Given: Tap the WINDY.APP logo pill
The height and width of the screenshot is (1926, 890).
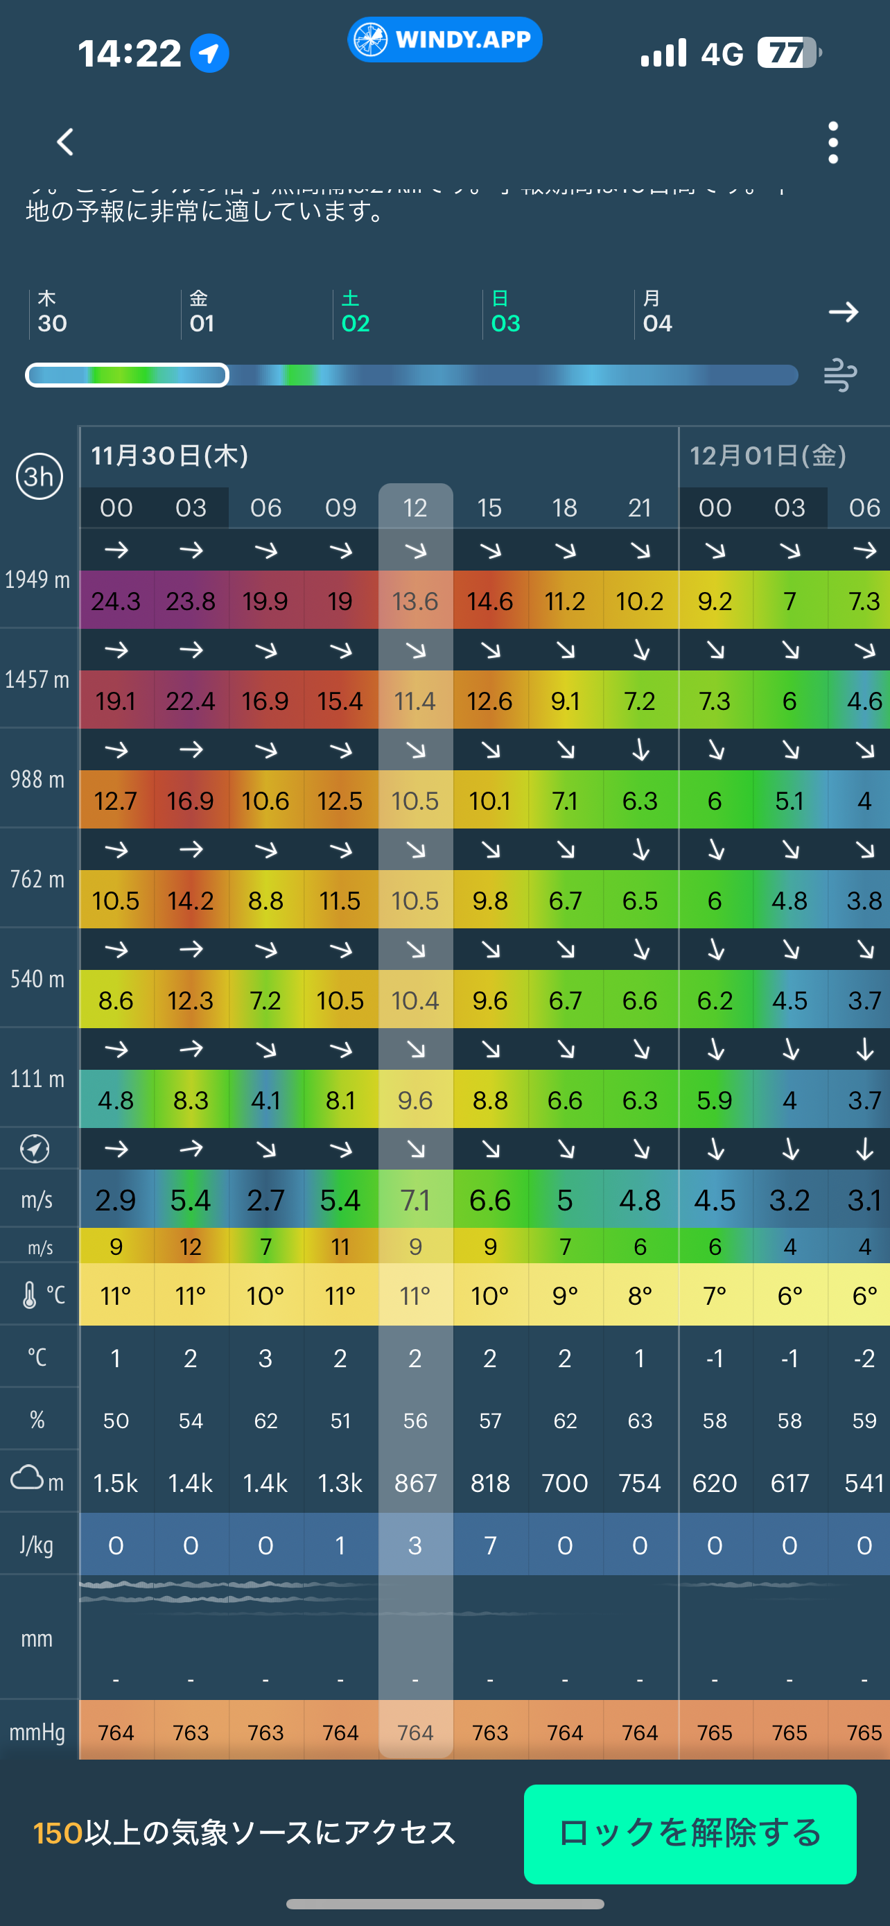Looking at the screenshot, I should (444, 40).
